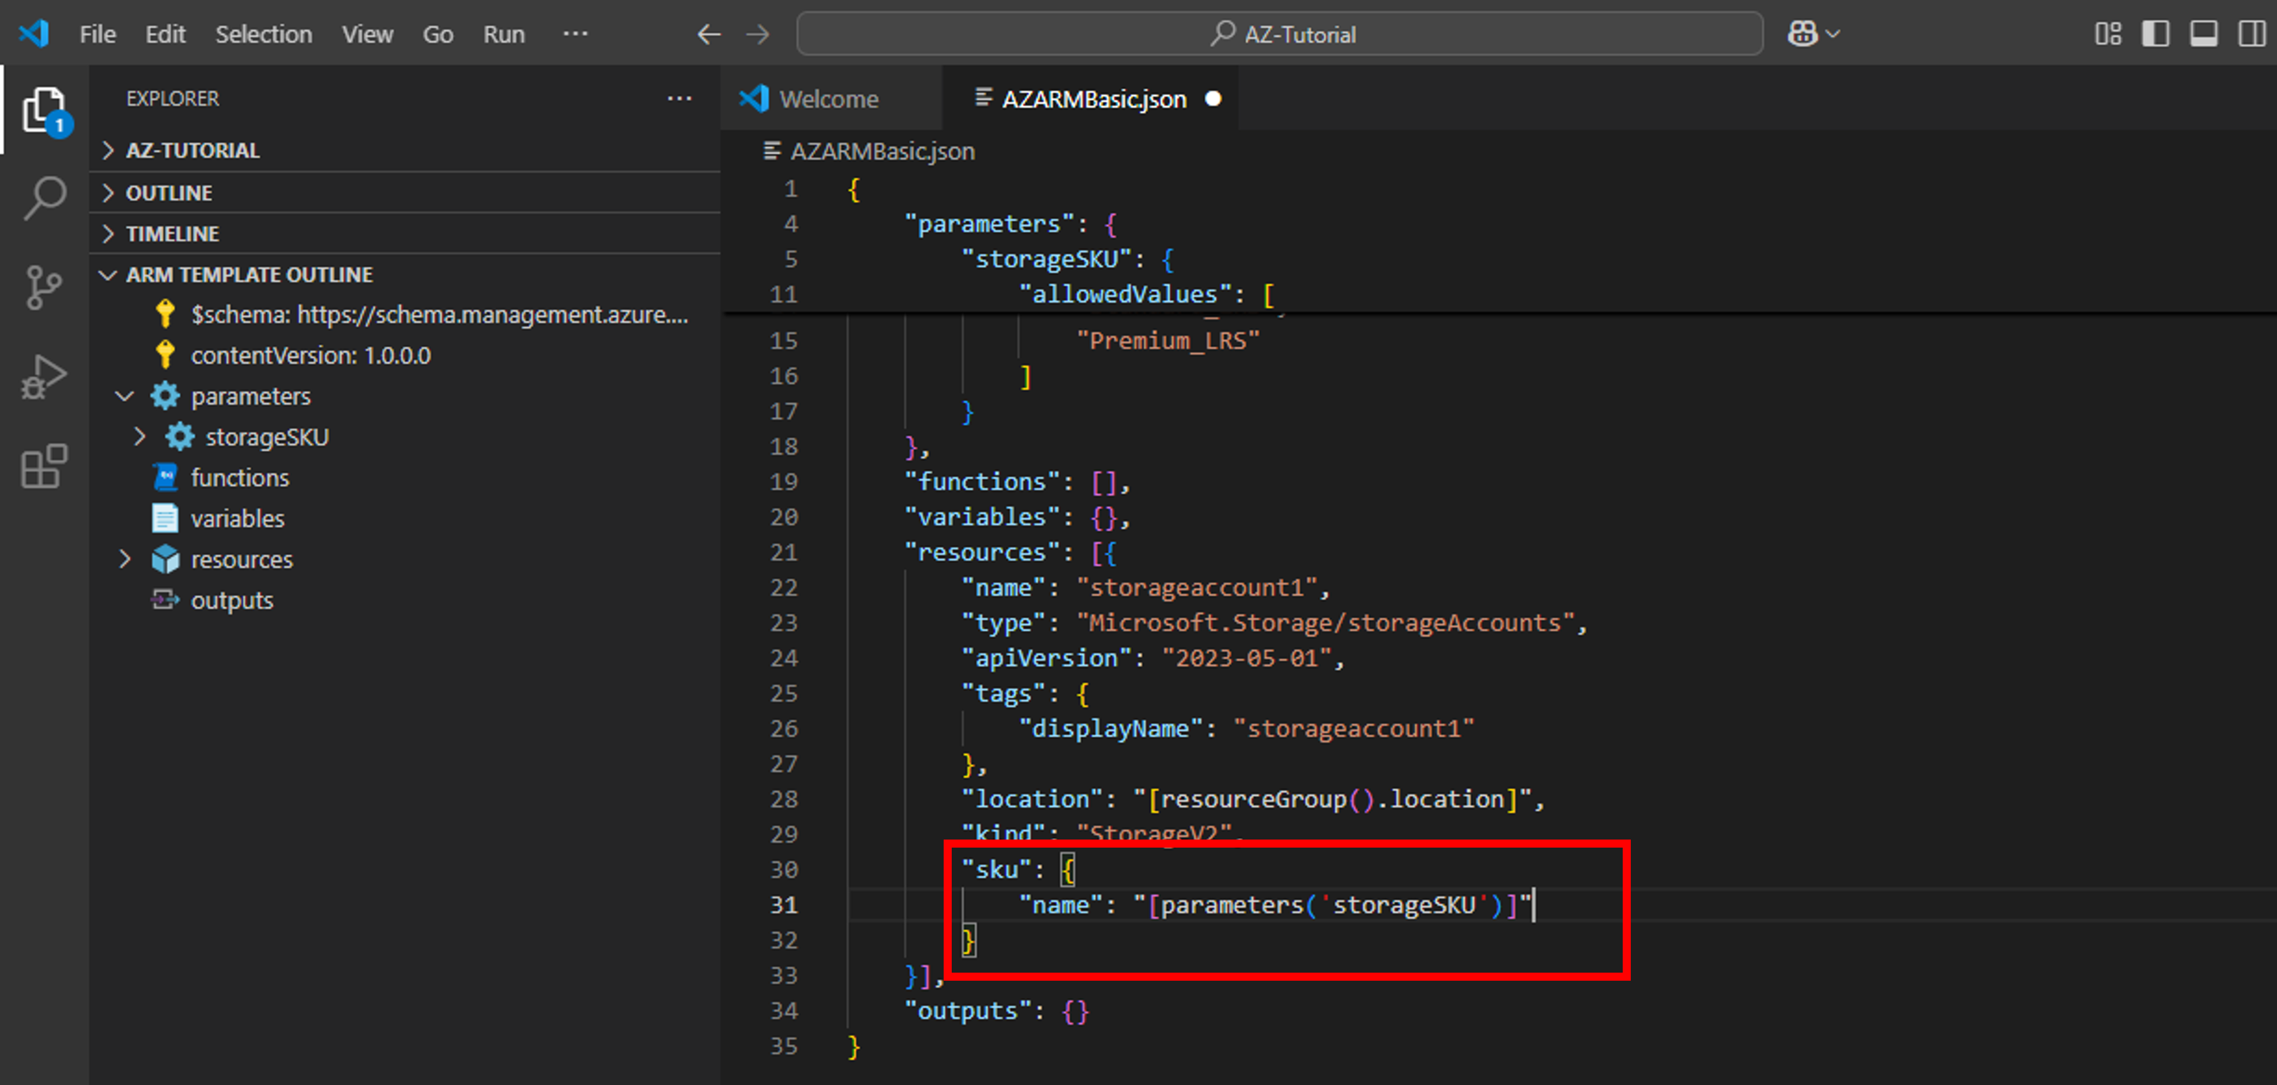
Task: Open the Source Control view icon
Action: pyautogui.click(x=43, y=287)
